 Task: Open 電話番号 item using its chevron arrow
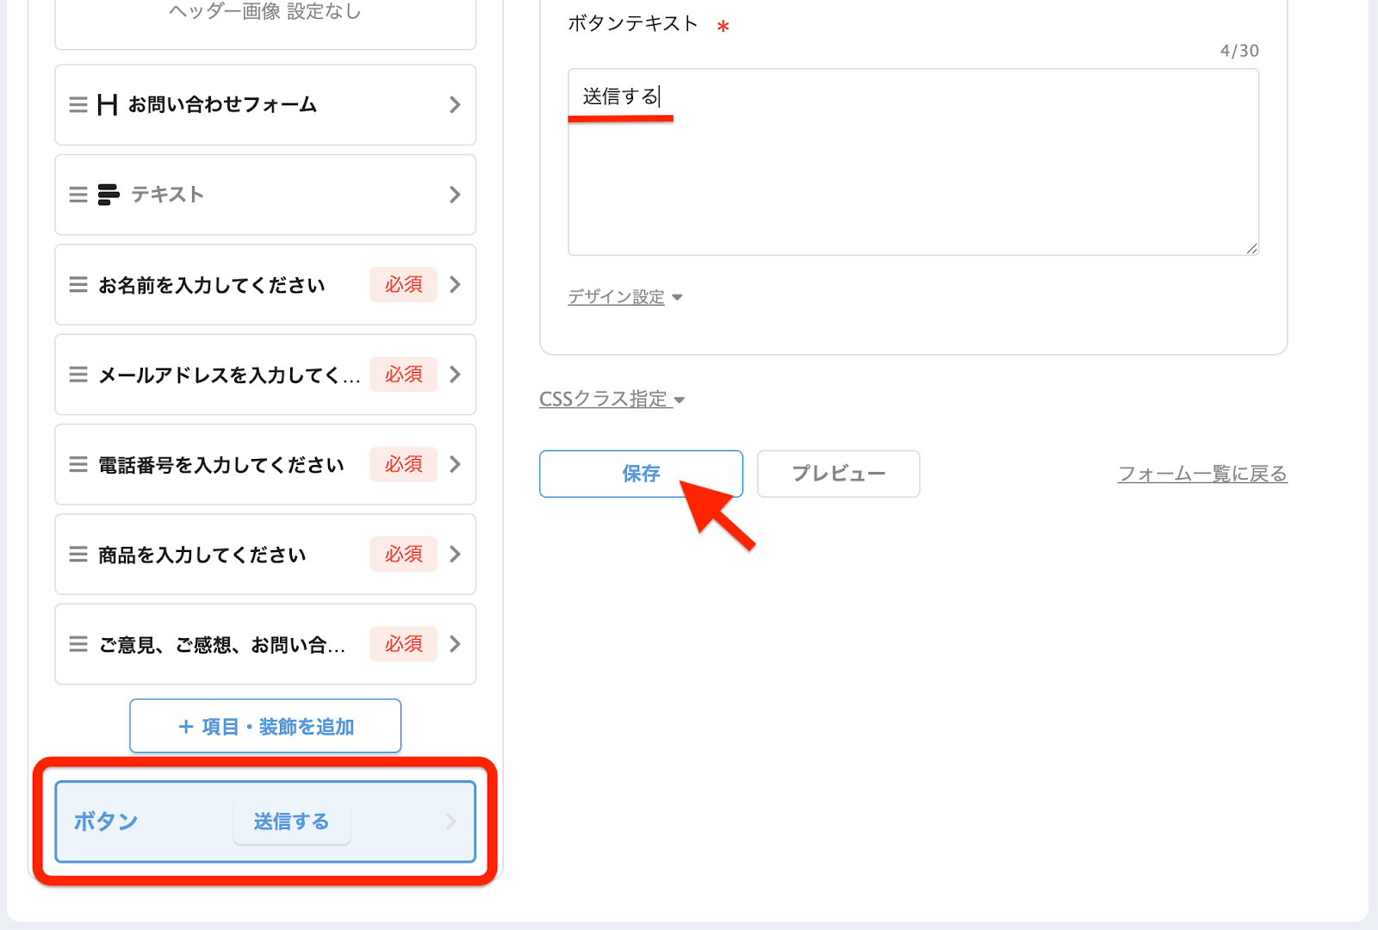[455, 465]
